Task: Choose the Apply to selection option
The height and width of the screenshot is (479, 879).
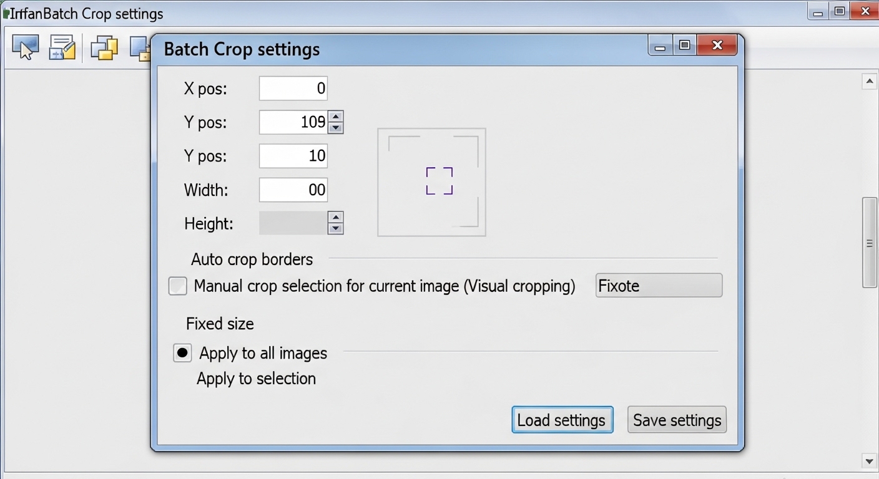Action: 256,379
